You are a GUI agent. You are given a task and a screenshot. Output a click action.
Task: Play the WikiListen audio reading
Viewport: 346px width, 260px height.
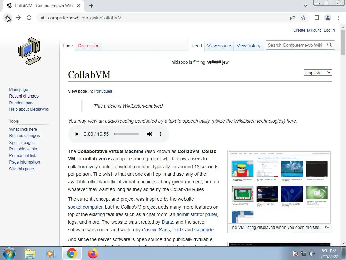[77, 134]
